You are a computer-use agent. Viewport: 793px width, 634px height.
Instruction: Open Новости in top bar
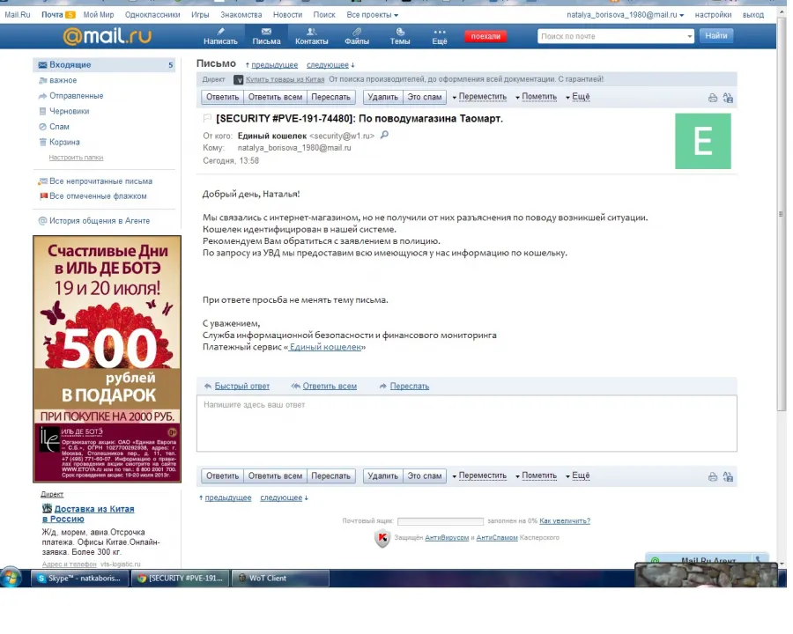(287, 15)
